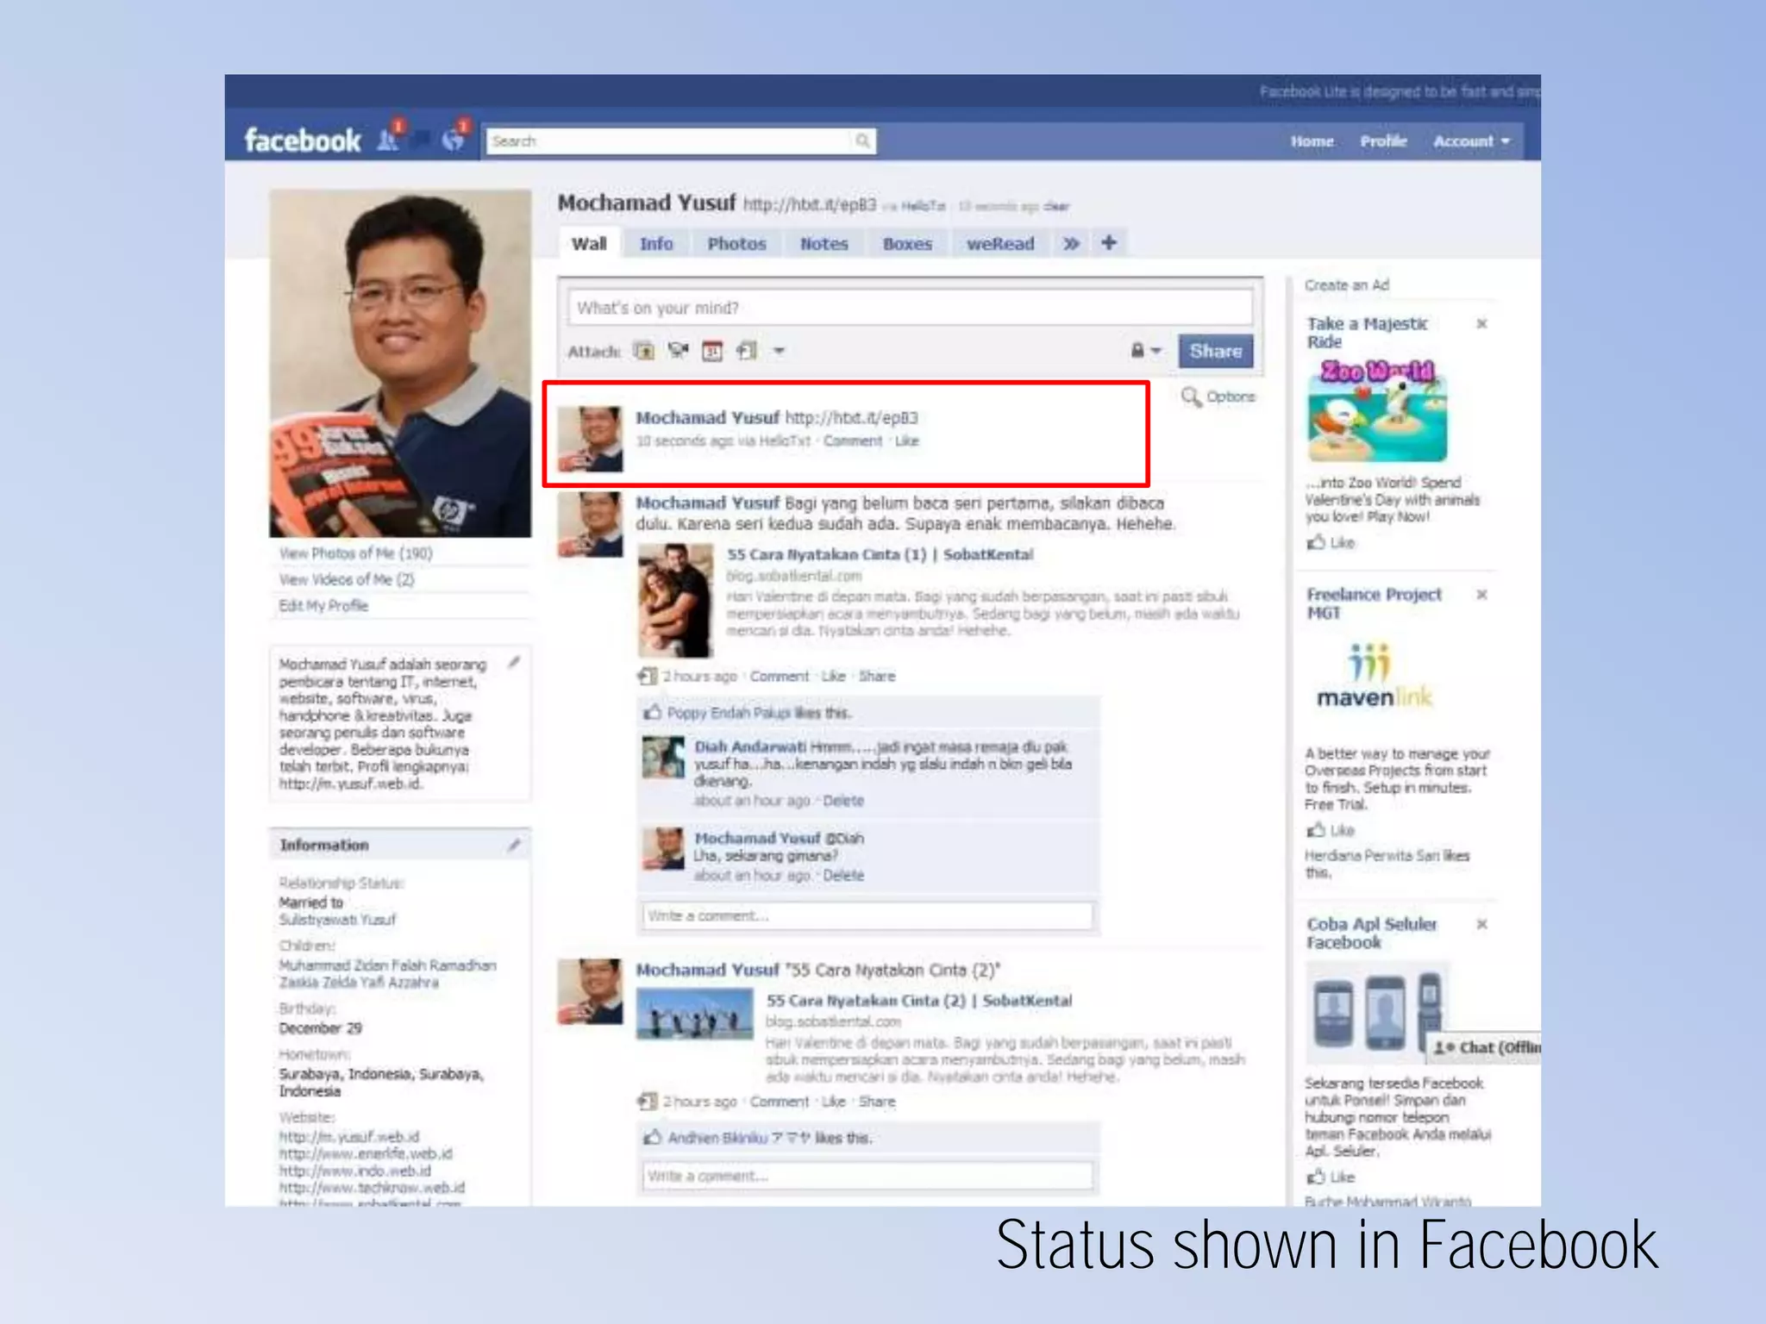This screenshot has width=1766, height=1324.
Task: Delete Diah Andarwati's comment
Action: (x=843, y=801)
